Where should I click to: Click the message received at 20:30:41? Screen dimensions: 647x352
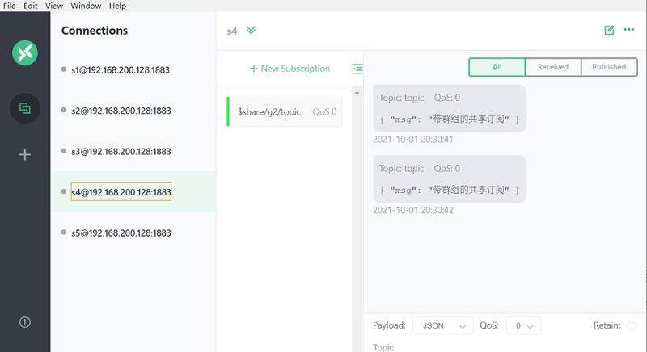[450, 108]
